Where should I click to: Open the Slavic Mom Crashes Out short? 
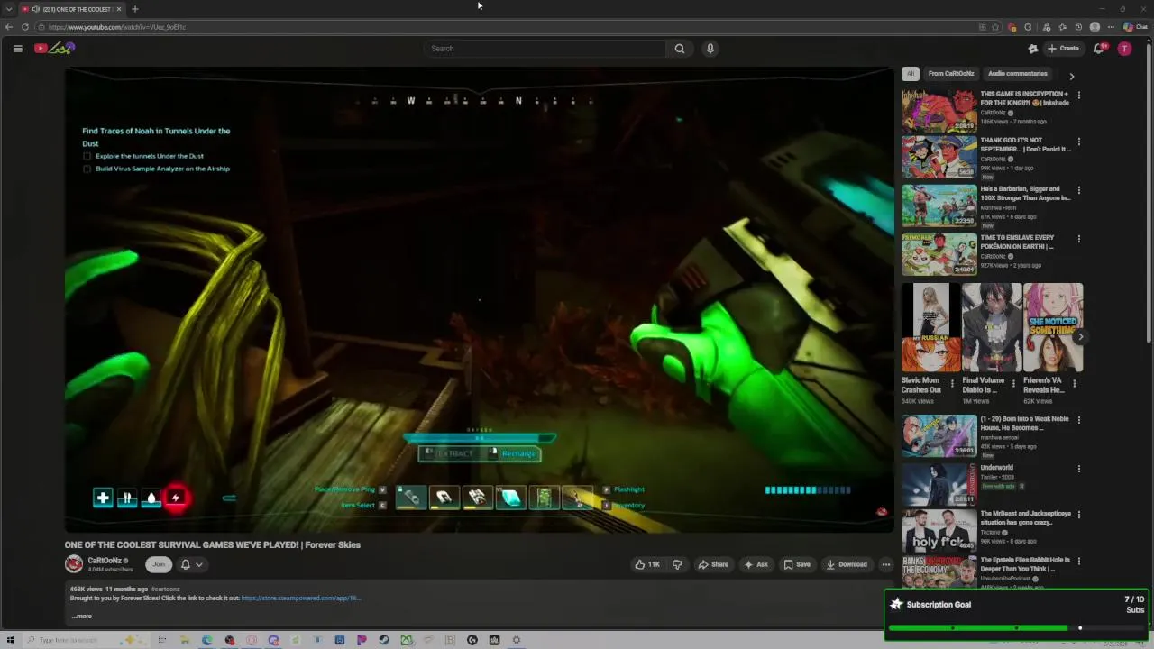coord(930,328)
